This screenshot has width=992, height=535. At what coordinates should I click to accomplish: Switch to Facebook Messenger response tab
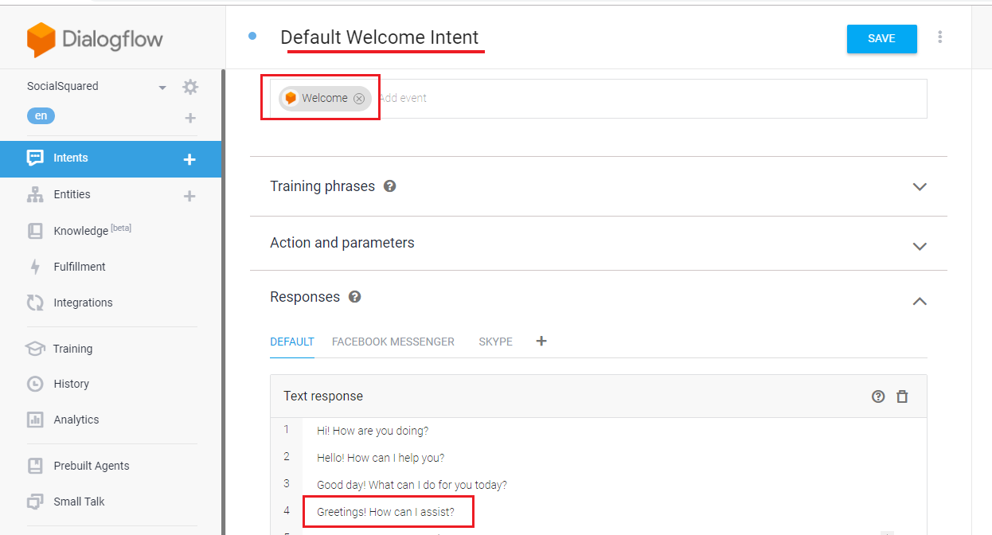tap(393, 342)
